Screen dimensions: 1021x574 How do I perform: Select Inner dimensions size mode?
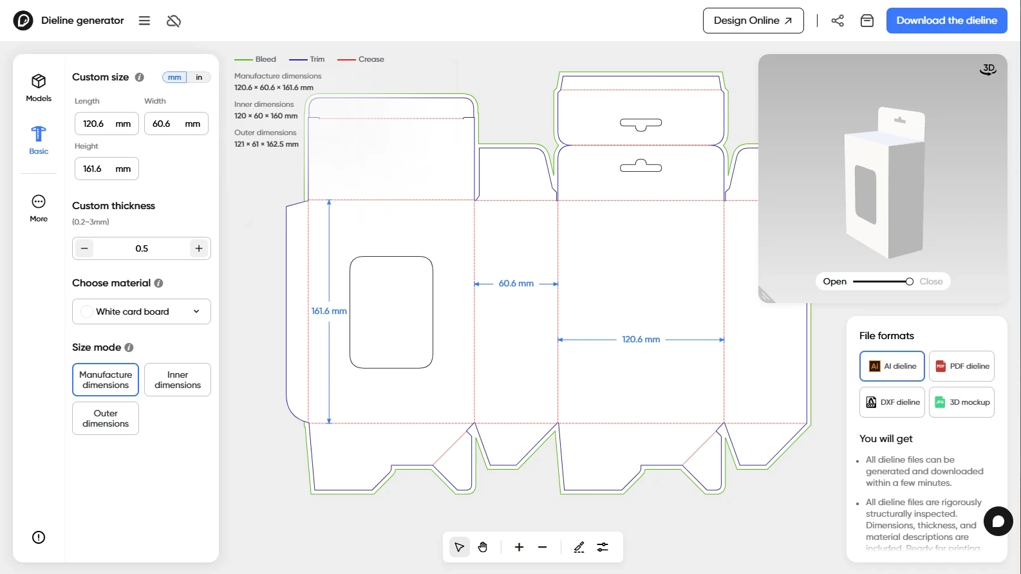178,380
